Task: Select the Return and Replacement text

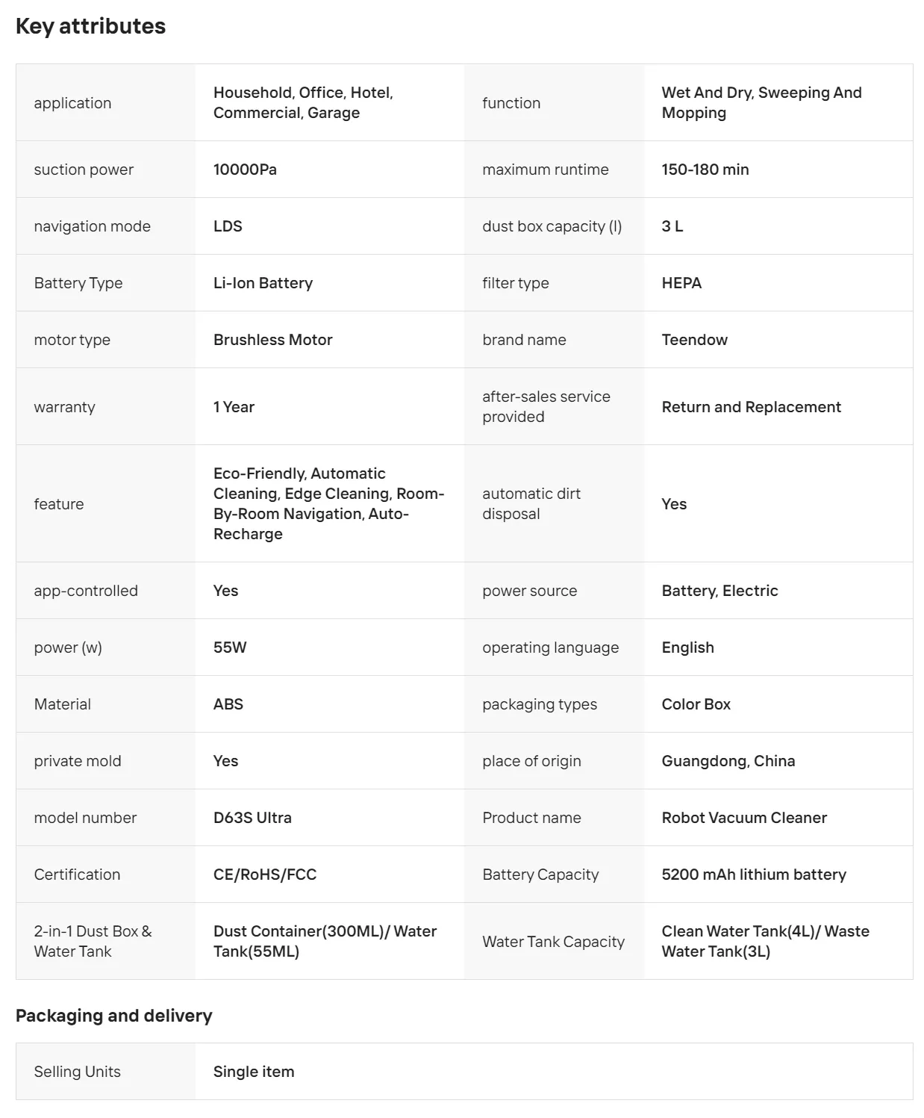Action: tap(752, 407)
